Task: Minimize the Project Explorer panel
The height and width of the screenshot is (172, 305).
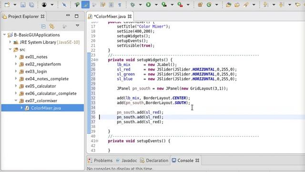Action: (x=68, y=16)
